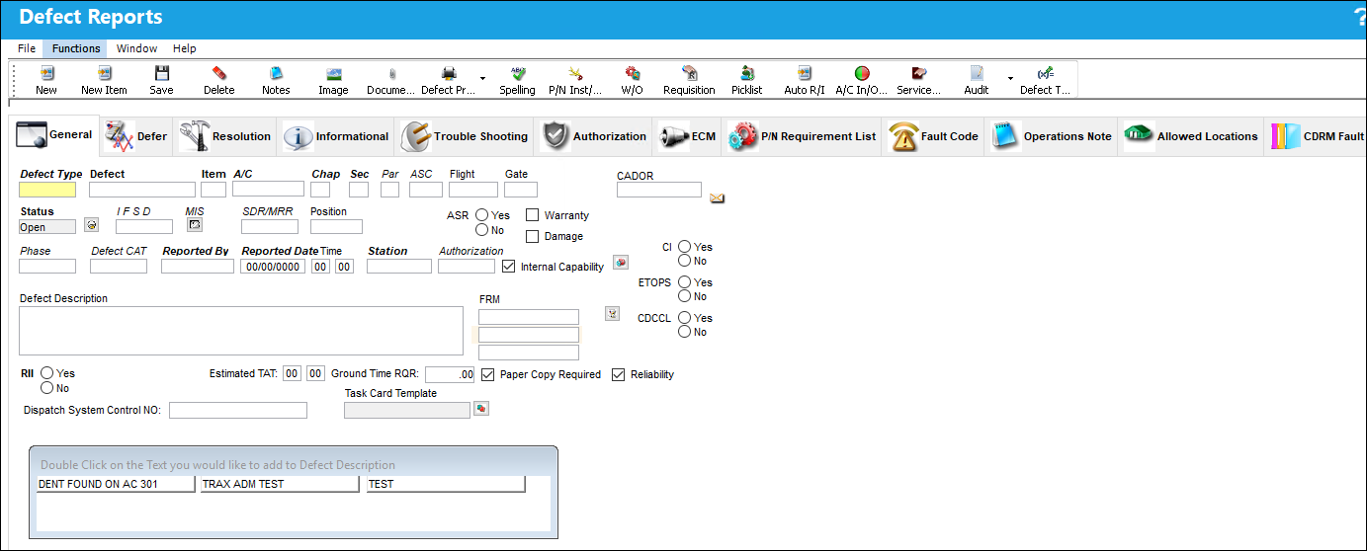Click the CADOR input field

659,190
